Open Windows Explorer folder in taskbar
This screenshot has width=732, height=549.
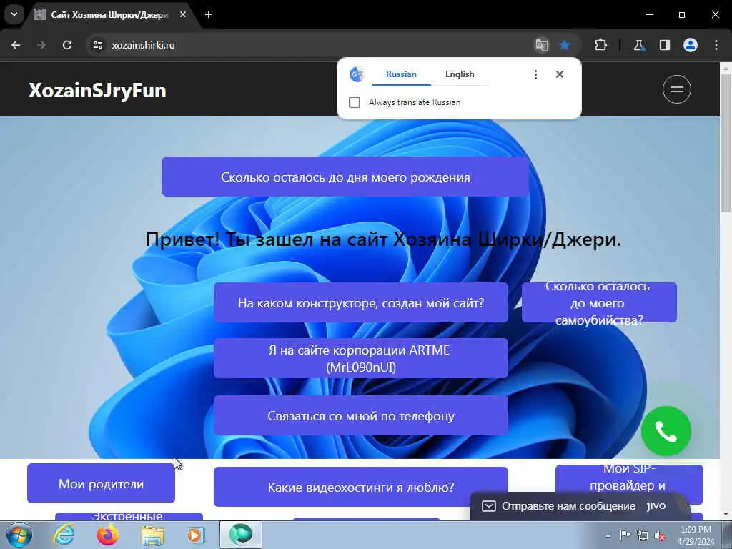pyautogui.click(x=153, y=535)
